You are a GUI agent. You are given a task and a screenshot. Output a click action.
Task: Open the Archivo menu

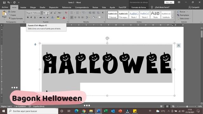(5, 7)
